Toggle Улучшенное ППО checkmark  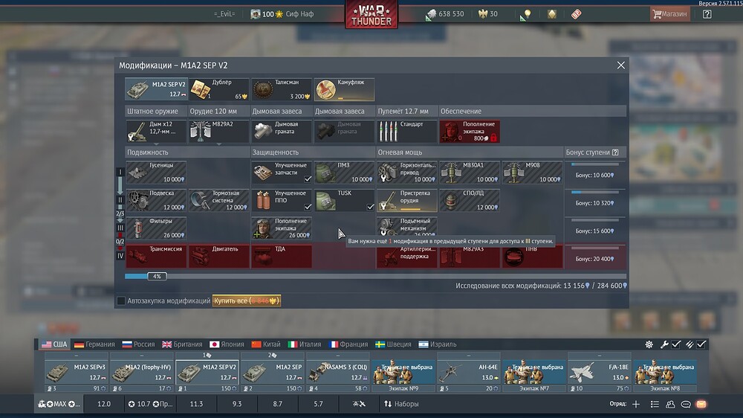308,207
